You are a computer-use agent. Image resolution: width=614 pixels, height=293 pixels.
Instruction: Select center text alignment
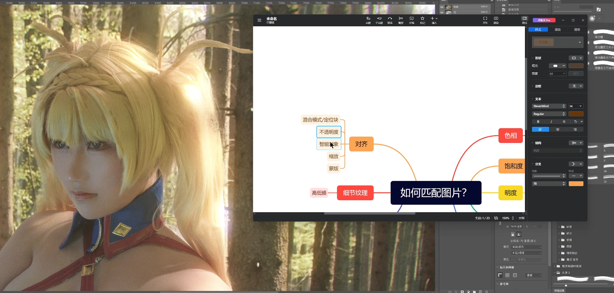pos(558,129)
